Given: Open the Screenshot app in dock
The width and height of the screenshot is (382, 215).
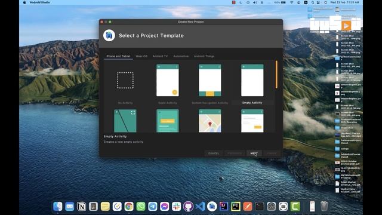Looking at the screenshot, I should (284, 207).
